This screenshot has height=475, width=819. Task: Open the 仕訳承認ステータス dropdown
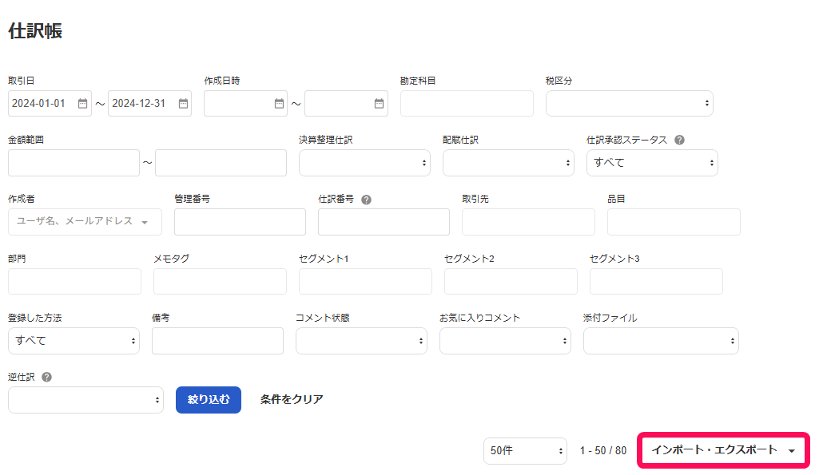652,163
